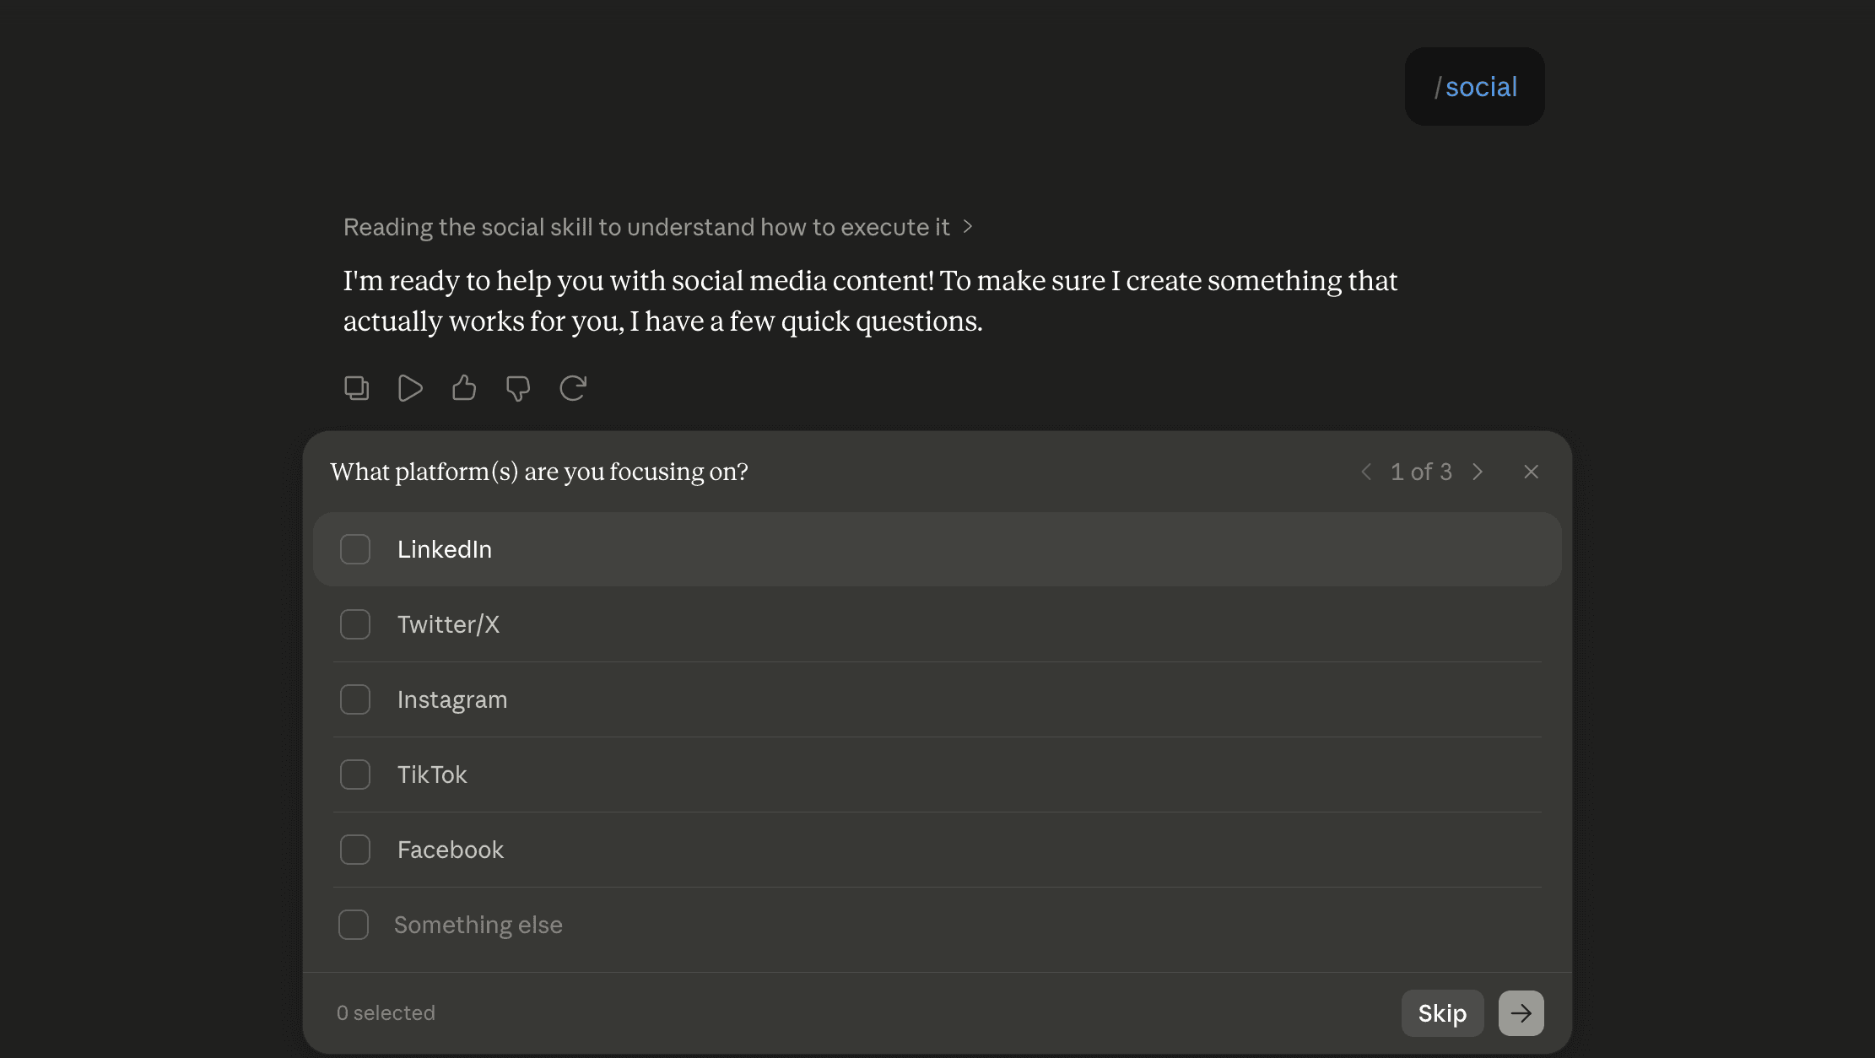Give the response a thumbs down

coord(518,388)
